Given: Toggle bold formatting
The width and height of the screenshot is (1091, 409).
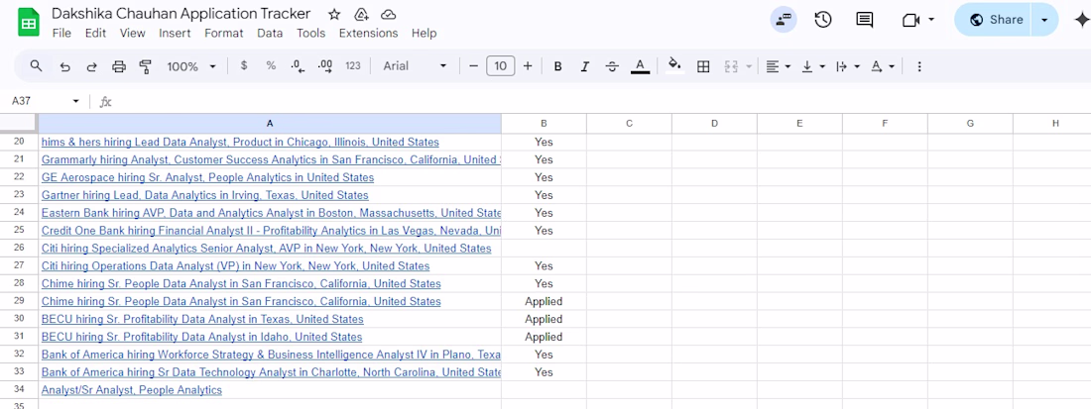Looking at the screenshot, I should click(x=558, y=66).
